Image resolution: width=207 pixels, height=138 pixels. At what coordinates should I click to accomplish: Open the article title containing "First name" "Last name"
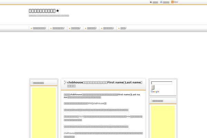click(105, 84)
